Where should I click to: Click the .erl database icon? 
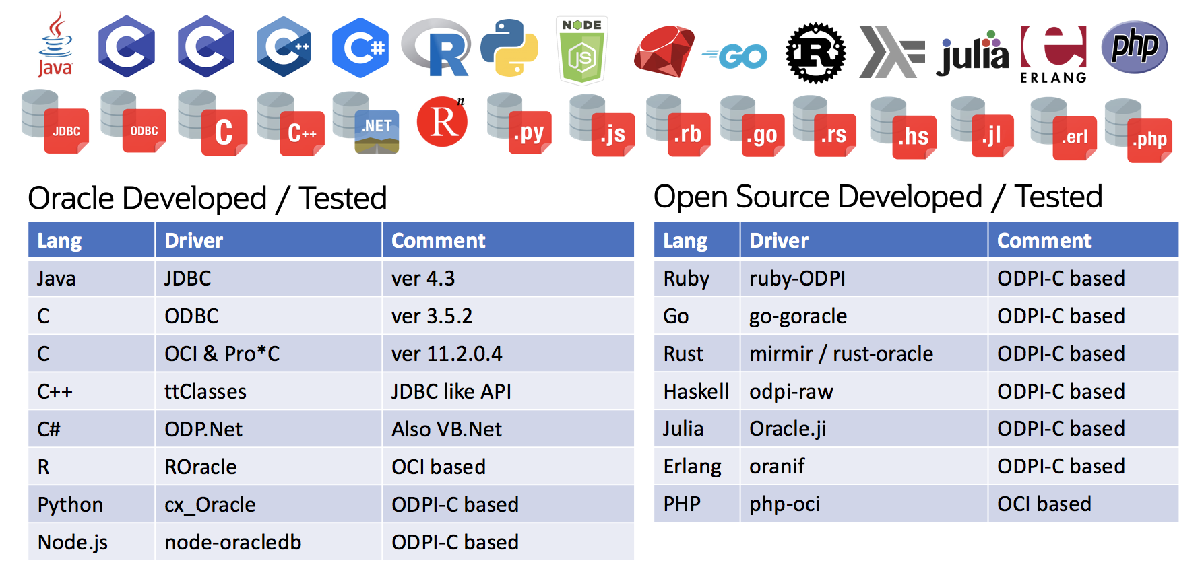pos(1064,129)
